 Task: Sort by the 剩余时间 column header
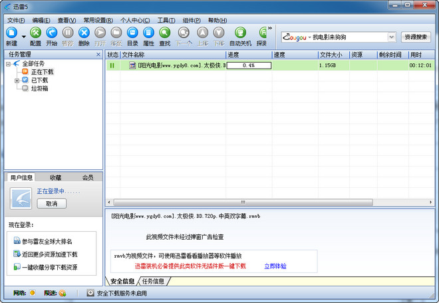point(392,55)
